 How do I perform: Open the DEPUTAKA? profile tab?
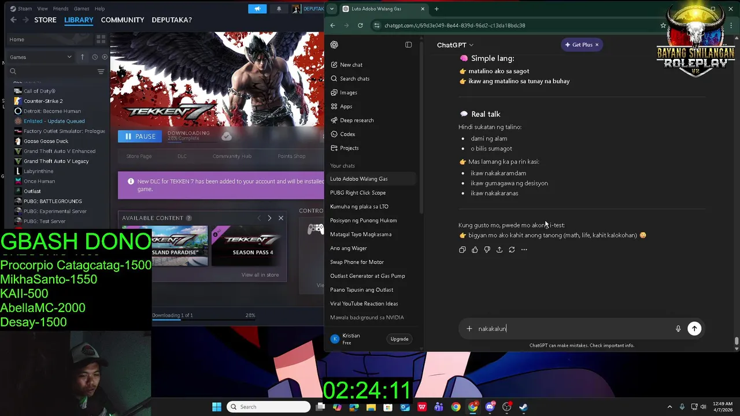[x=172, y=20]
